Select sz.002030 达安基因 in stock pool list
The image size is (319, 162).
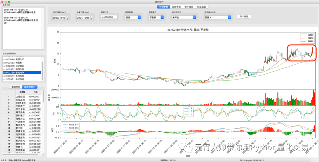22,66
